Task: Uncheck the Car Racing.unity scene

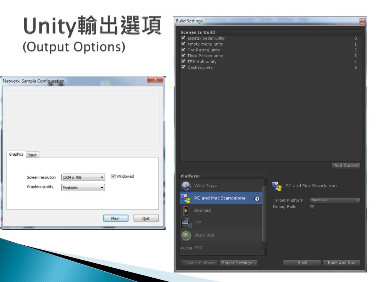Action: tap(183, 50)
